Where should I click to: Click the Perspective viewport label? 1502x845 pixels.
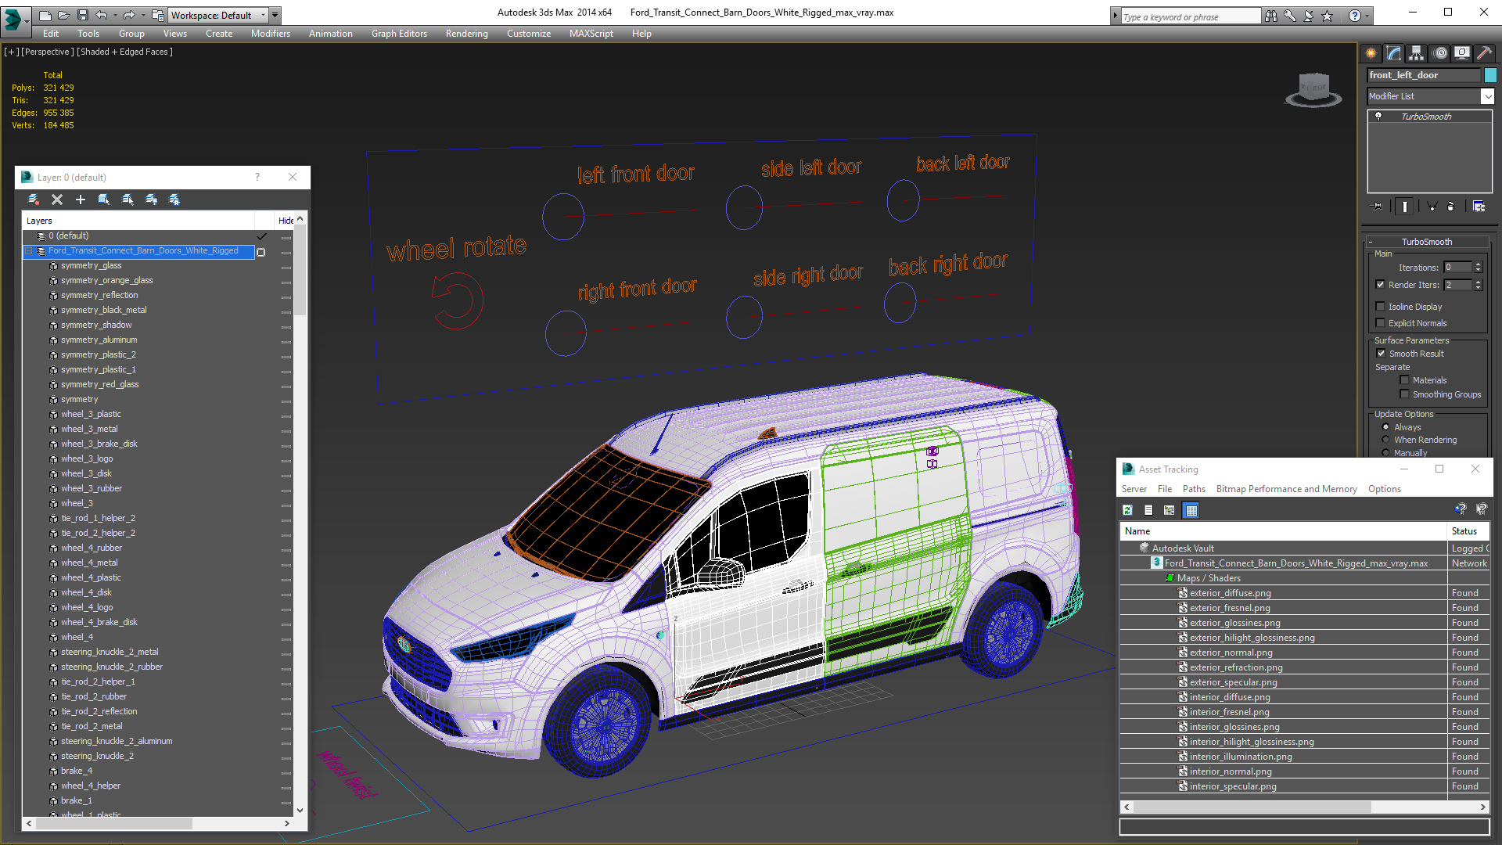coord(48,52)
